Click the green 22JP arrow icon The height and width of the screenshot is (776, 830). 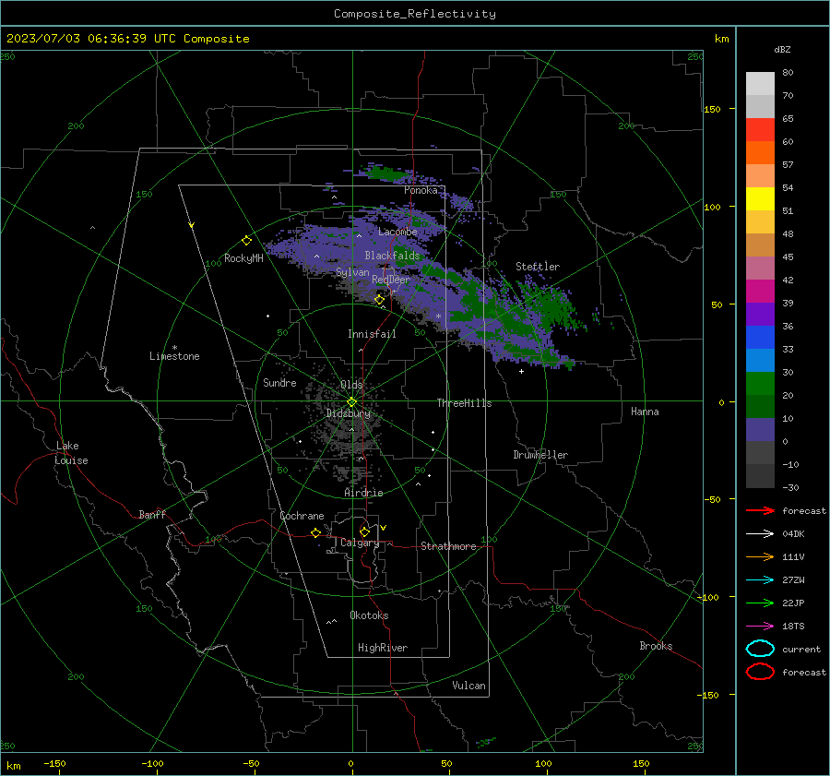760,603
